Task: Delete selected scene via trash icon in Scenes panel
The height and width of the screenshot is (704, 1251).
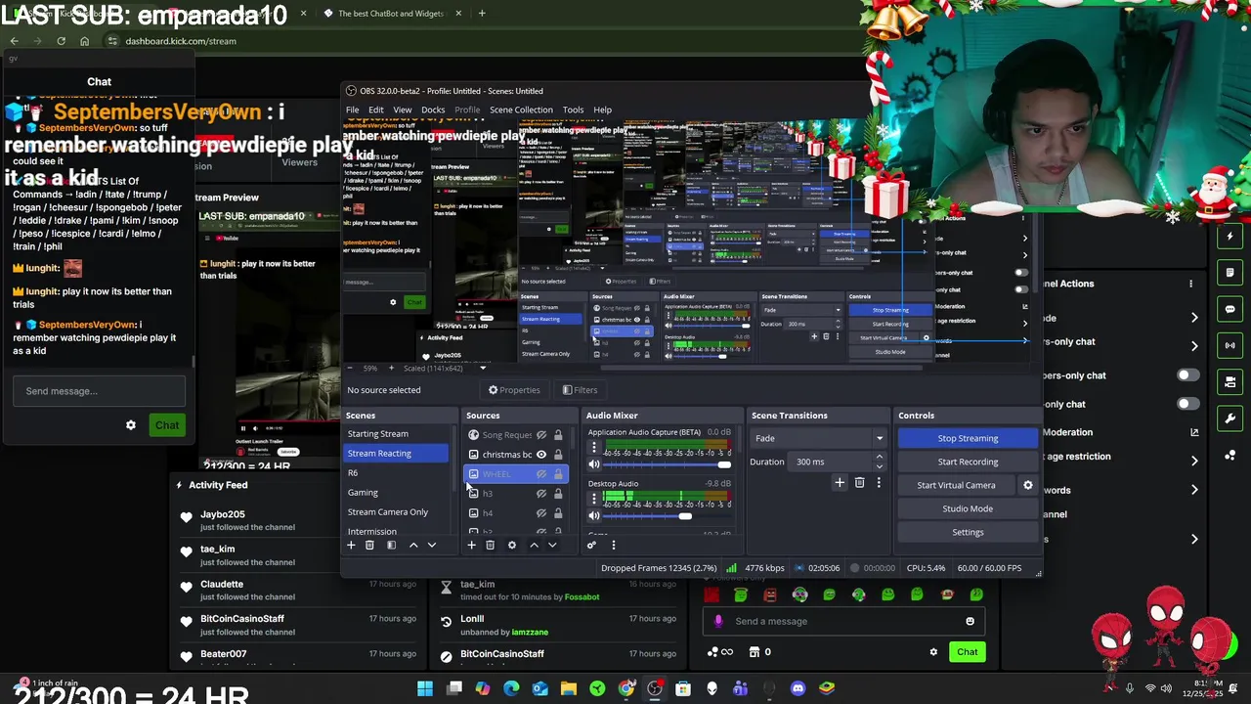Action: pos(369,545)
